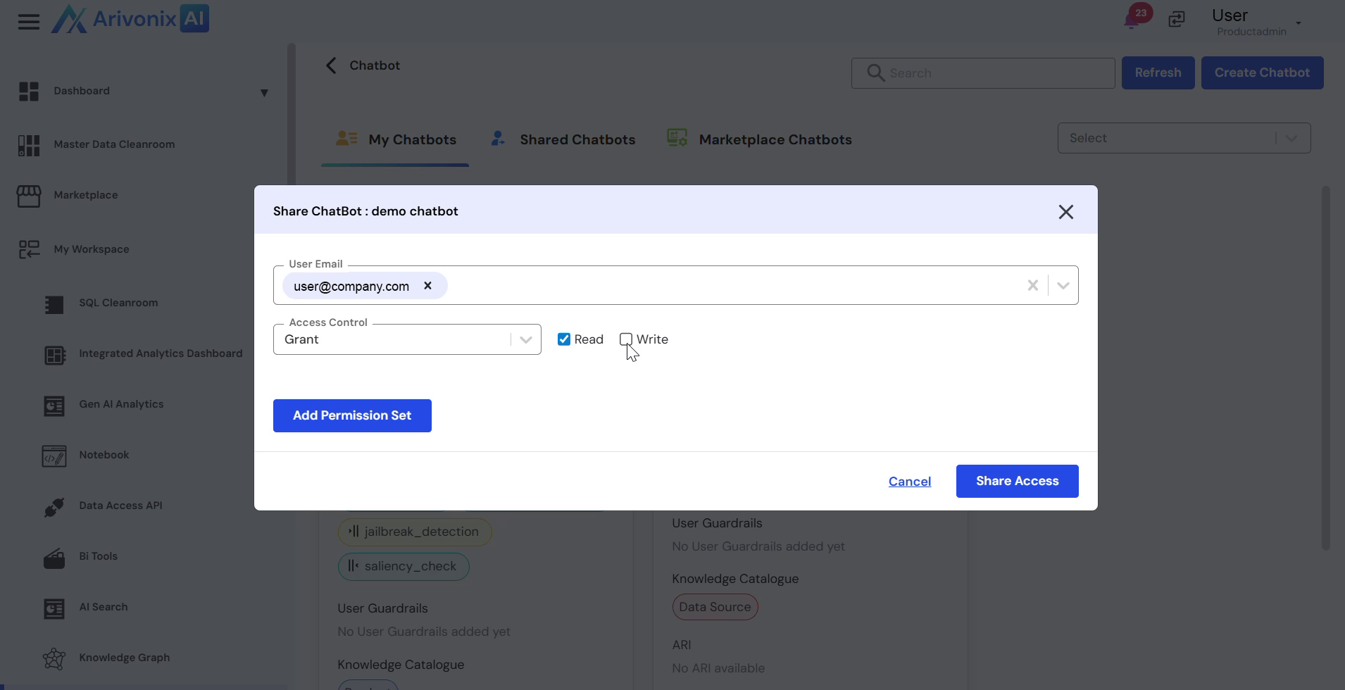Enable the Write permission checkbox
The width and height of the screenshot is (1345, 690).
coord(626,339)
